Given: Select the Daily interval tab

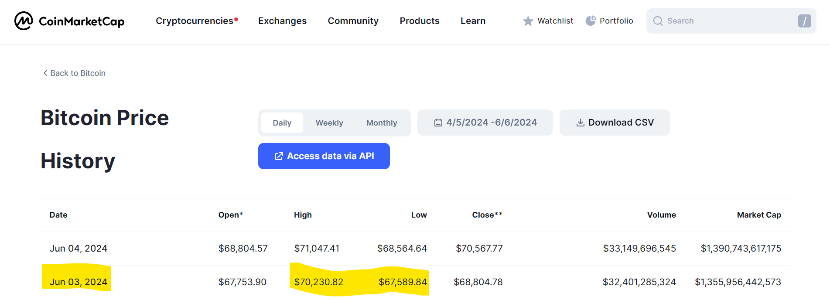Looking at the screenshot, I should 282,123.
